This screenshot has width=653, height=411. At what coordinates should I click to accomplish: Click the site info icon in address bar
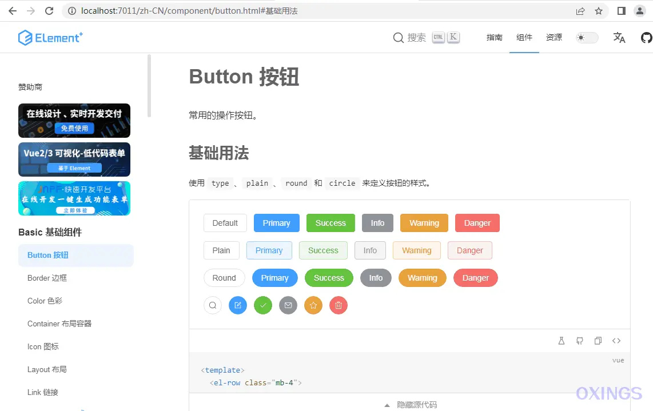[x=72, y=11]
